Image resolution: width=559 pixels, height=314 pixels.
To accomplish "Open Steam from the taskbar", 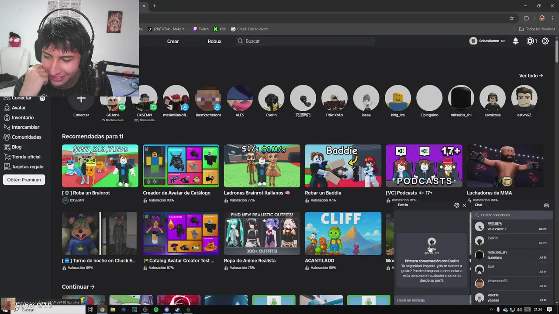I will click(177, 310).
